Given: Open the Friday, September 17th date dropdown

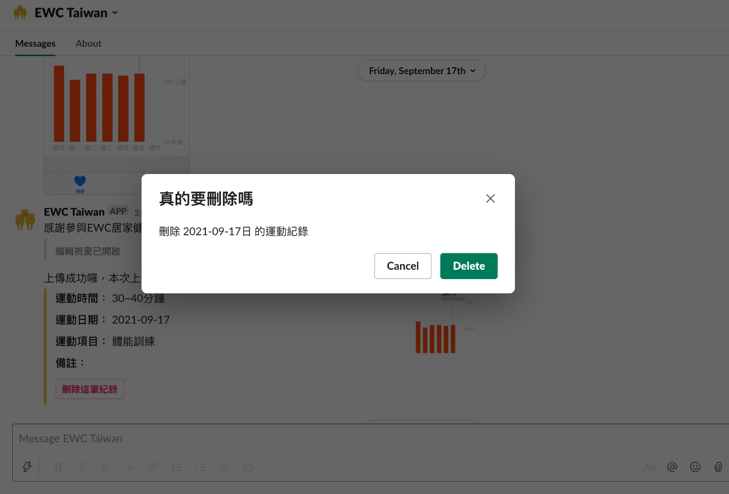Looking at the screenshot, I should tap(422, 71).
